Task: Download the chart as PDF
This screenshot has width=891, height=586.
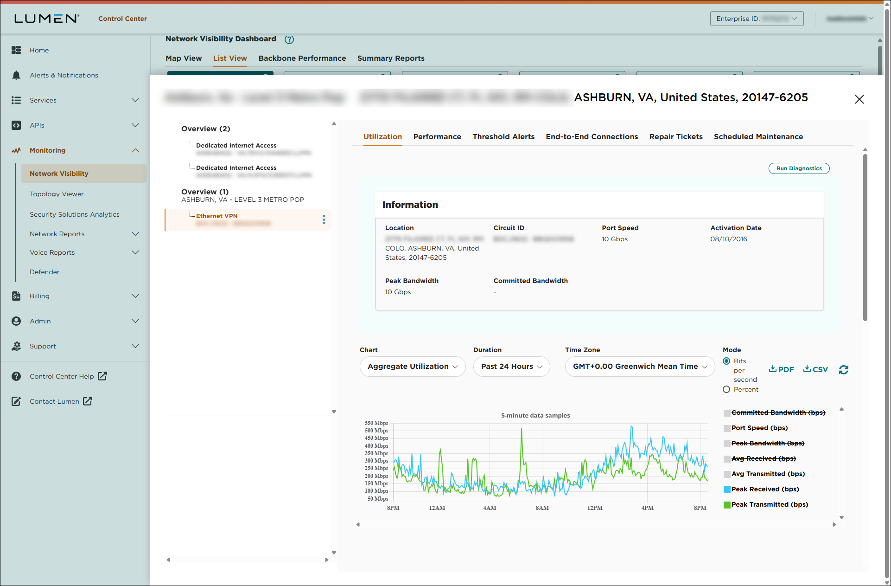Action: tap(781, 369)
